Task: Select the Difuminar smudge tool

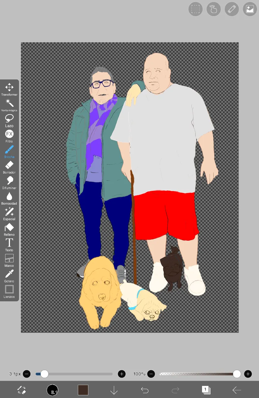Action: [x=9, y=183]
